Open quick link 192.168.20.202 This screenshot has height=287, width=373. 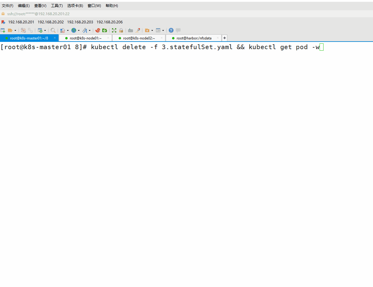pos(51,22)
